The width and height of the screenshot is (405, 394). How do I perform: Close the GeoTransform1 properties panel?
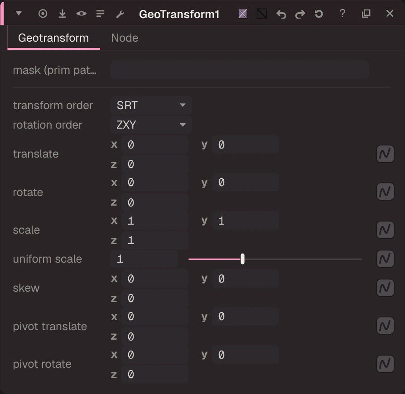pos(390,14)
